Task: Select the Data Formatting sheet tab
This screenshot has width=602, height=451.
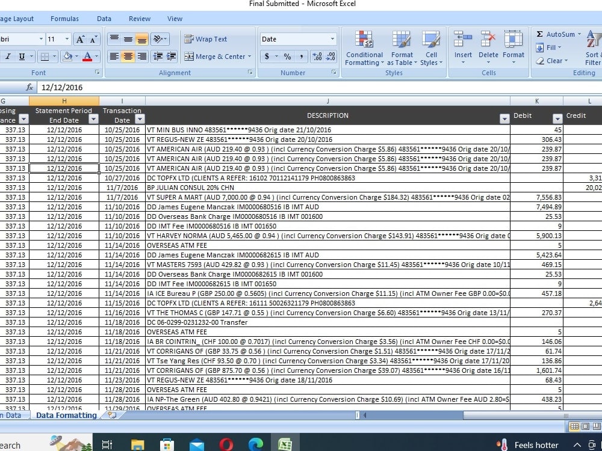Action: (x=66, y=416)
